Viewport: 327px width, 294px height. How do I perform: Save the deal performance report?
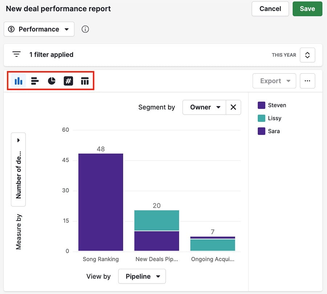(x=307, y=9)
